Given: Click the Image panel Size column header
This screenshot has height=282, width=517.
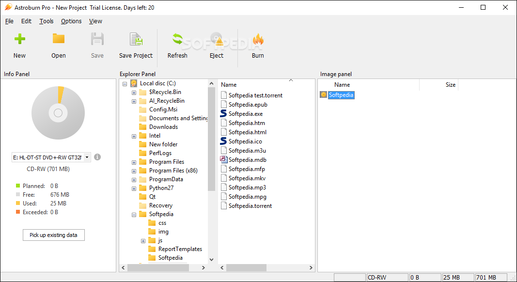Looking at the screenshot, I should 451,85.
